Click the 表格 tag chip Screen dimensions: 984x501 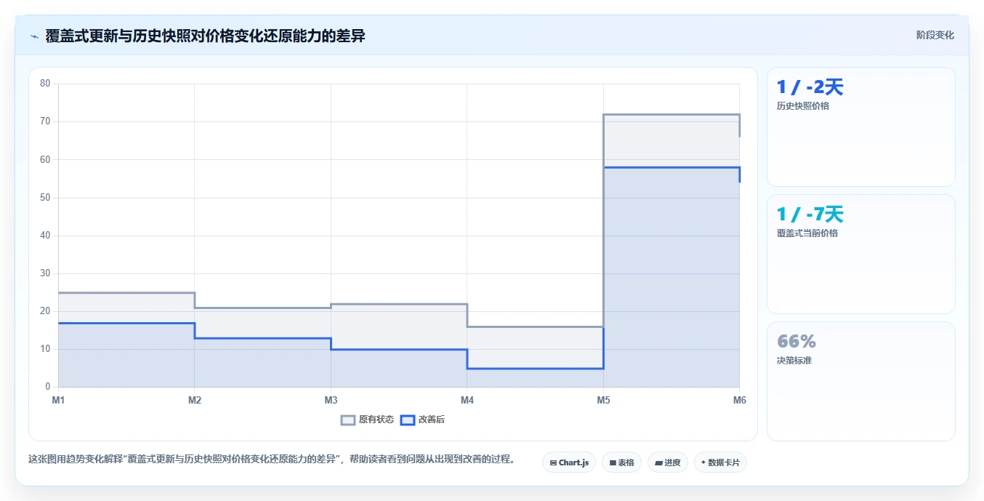(621, 462)
